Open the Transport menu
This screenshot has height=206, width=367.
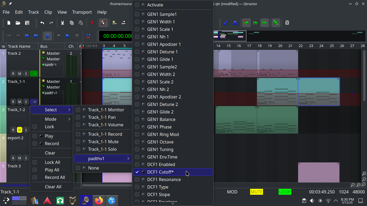pyautogui.click(x=82, y=12)
